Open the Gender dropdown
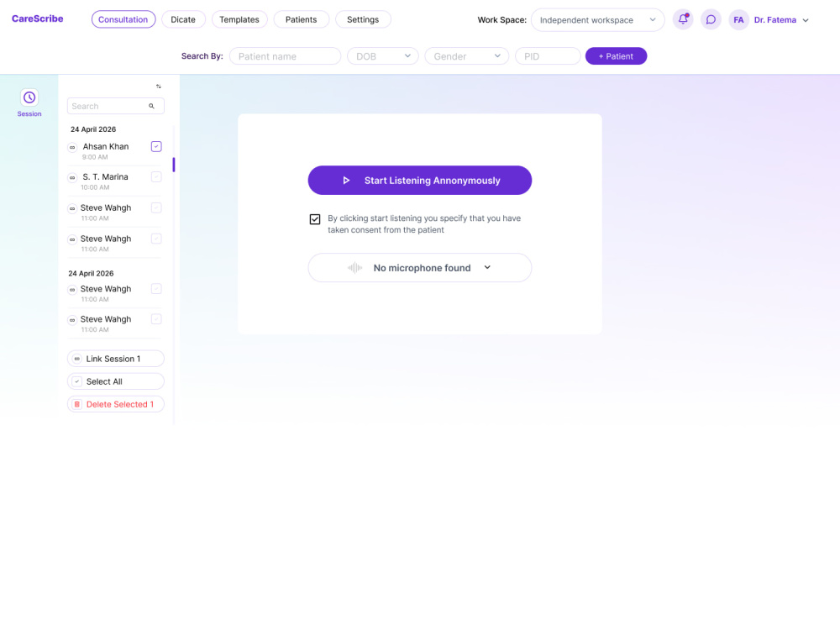 466,56
